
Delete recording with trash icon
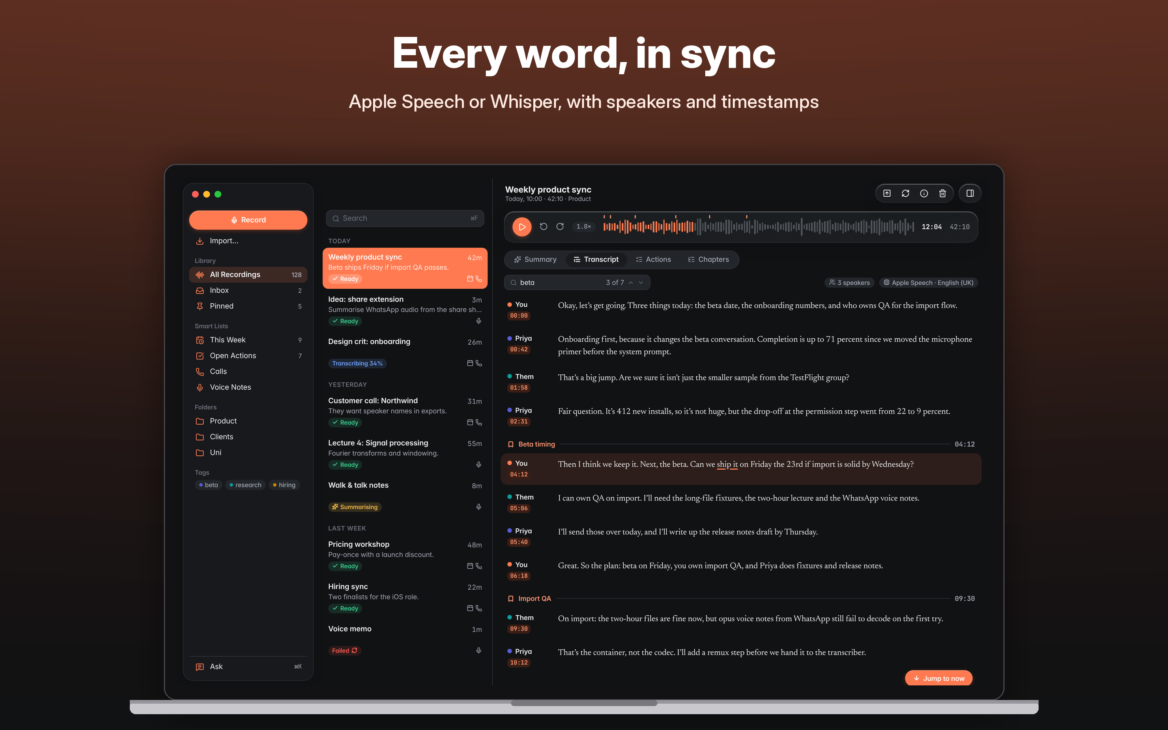coord(942,193)
